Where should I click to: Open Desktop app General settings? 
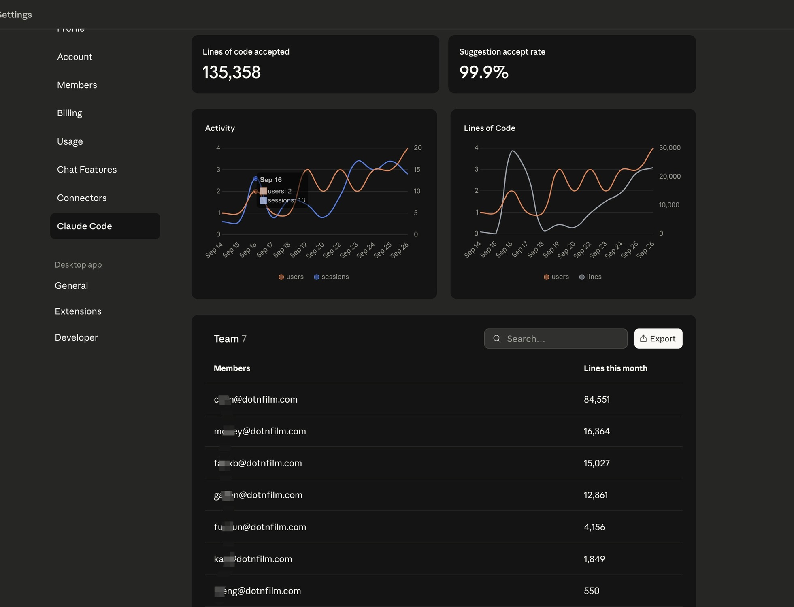coord(71,285)
